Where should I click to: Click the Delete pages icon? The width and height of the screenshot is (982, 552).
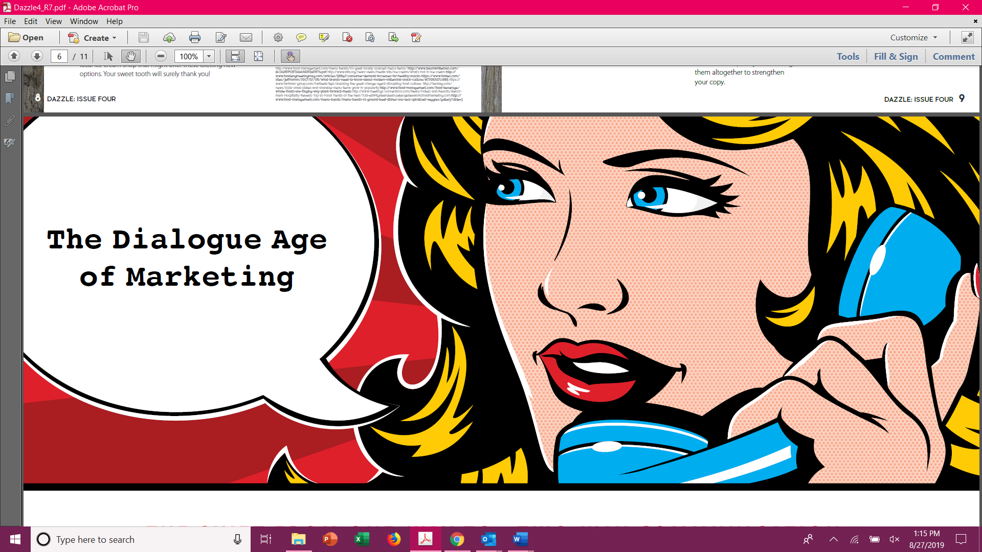click(347, 37)
